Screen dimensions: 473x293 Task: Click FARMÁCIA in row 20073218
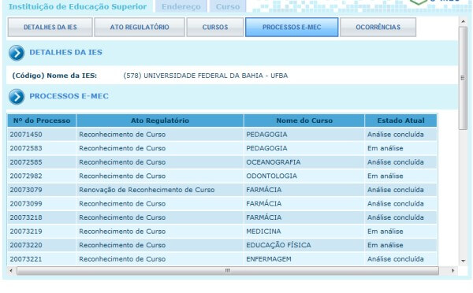(264, 217)
